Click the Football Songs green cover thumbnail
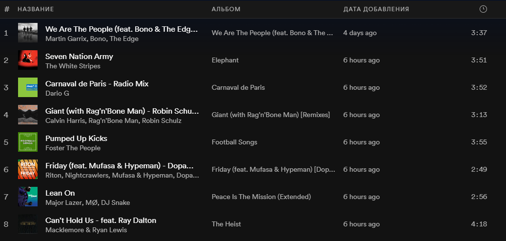 [28, 142]
